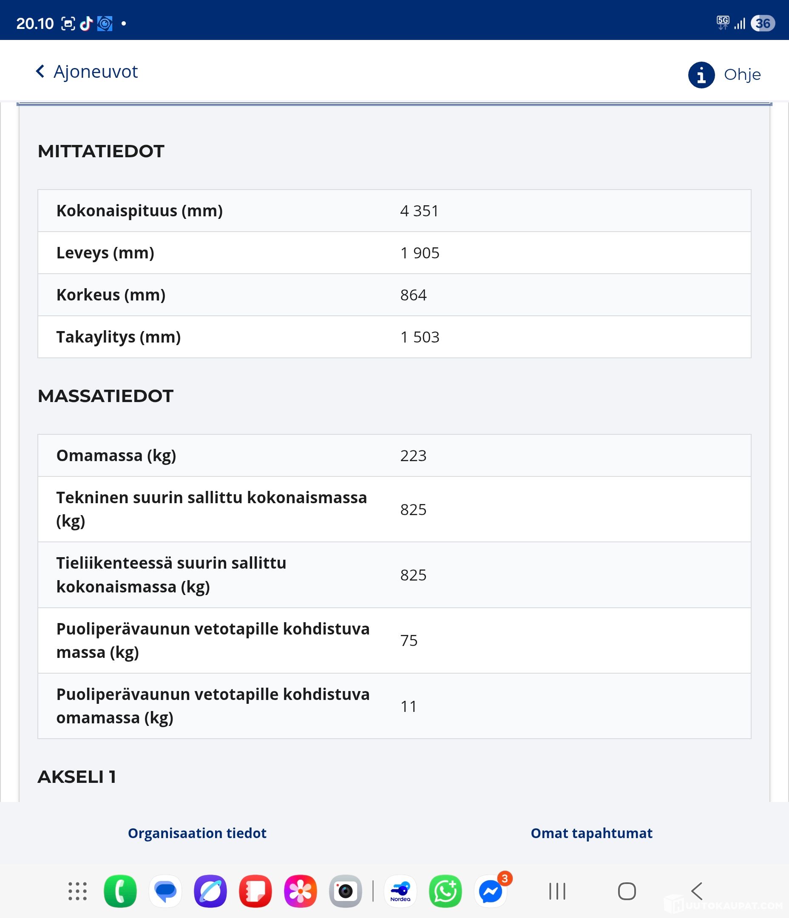Image resolution: width=789 pixels, height=918 pixels.
Task: Tap the recent apps navigation button
Action: (557, 891)
